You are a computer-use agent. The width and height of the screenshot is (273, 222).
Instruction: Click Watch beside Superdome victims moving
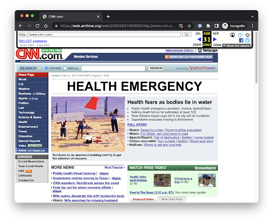click(116, 179)
